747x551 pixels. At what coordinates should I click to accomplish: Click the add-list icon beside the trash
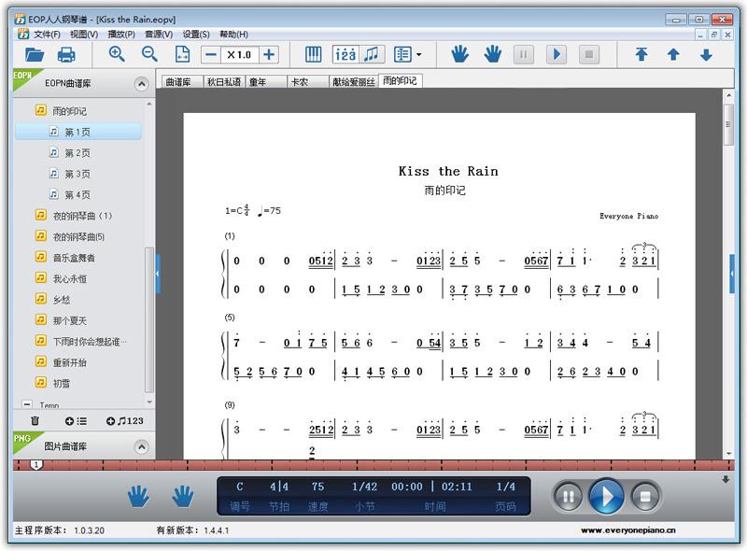tap(76, 421)
